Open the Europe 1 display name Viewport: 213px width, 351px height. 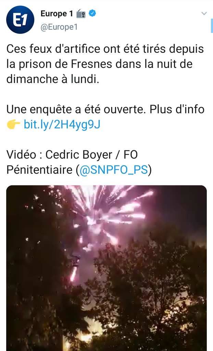coord(57,14)
